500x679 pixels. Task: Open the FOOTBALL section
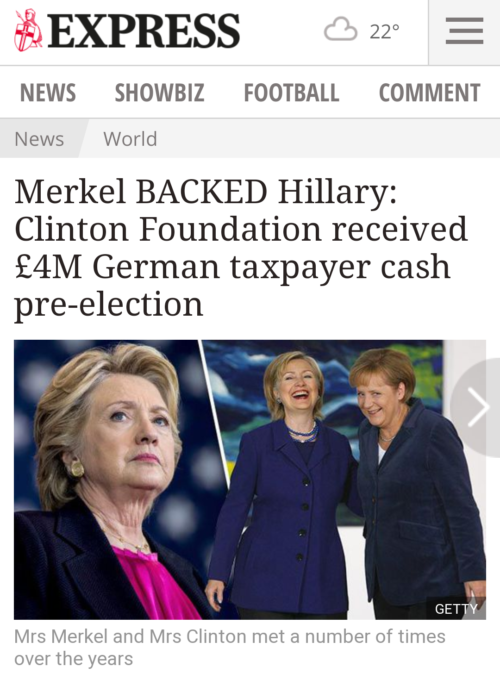point(292,93)
